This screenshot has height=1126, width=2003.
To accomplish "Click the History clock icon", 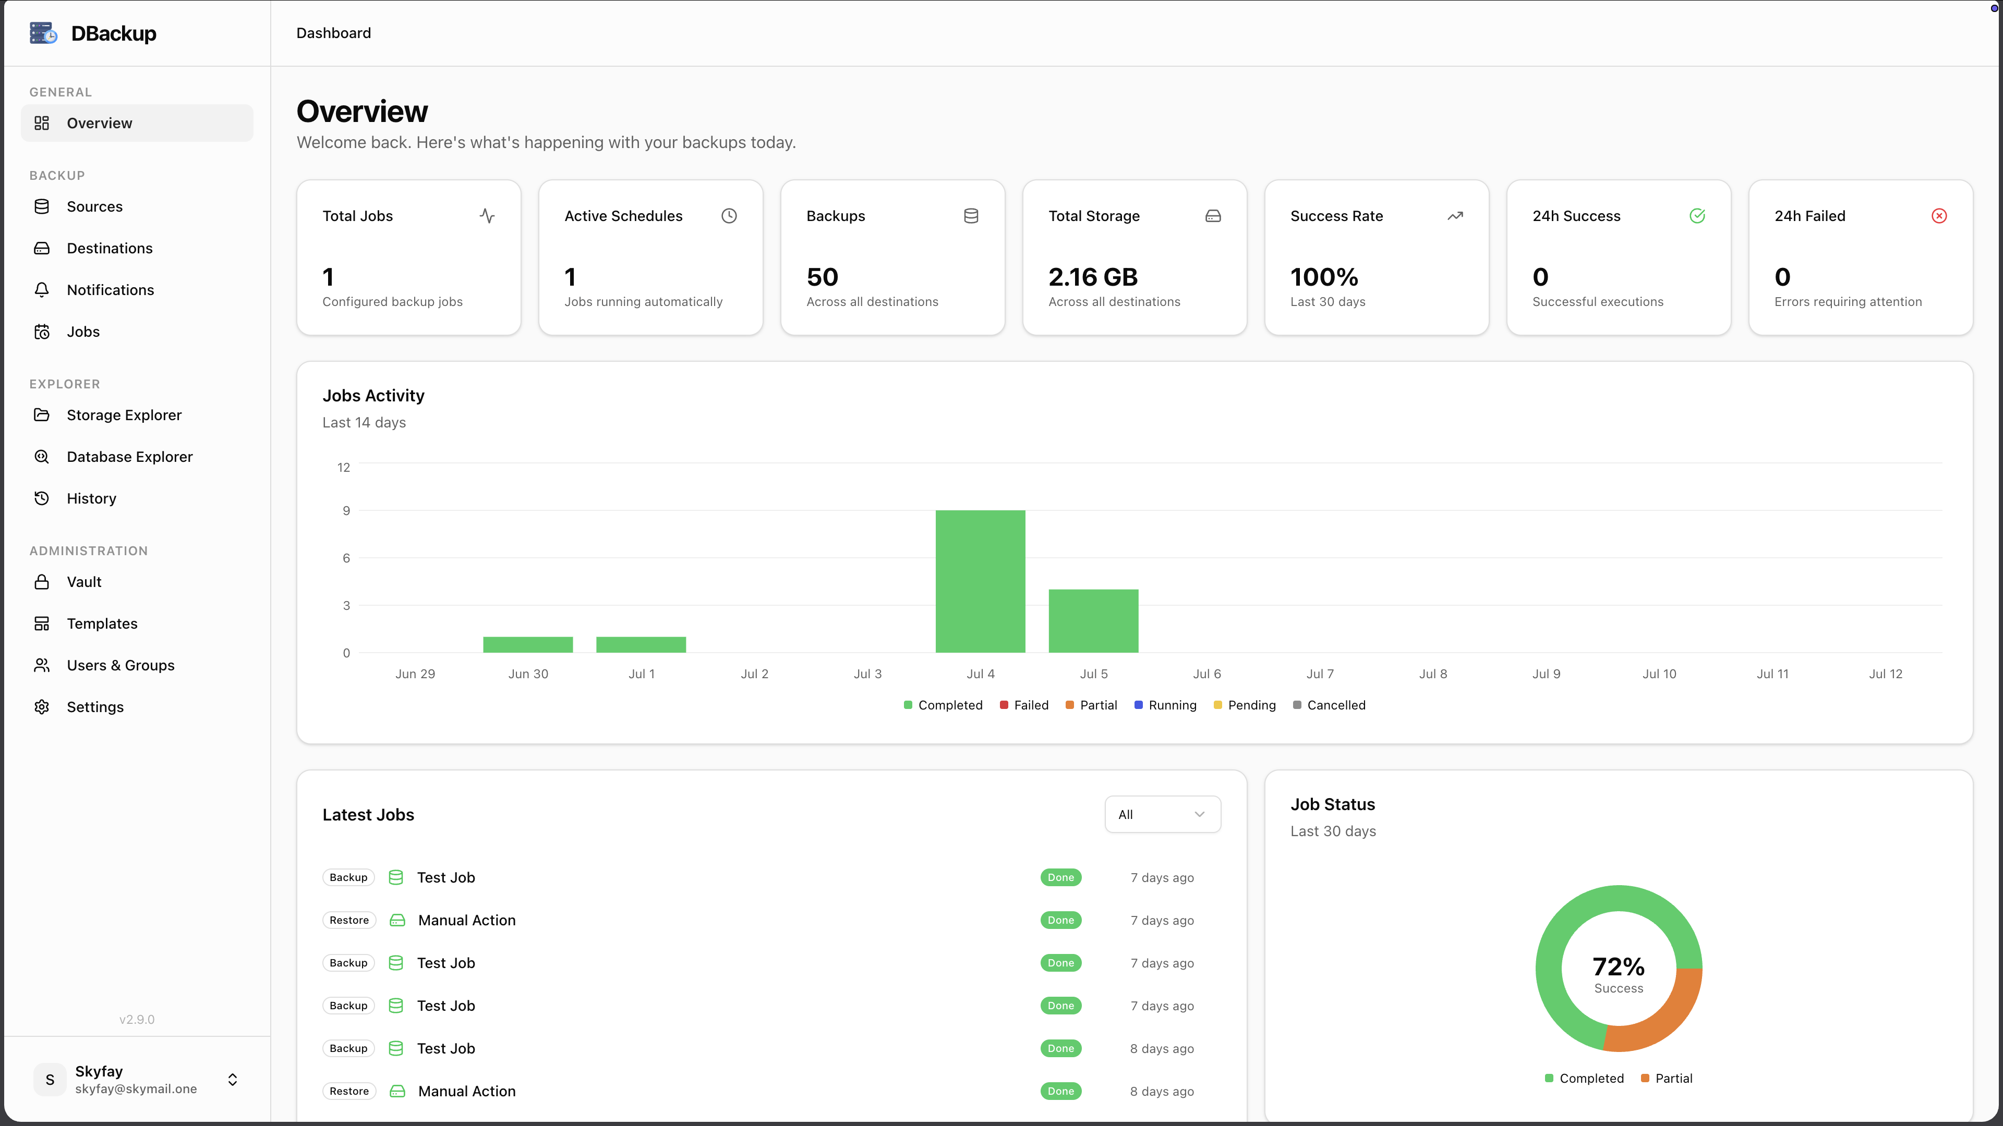I will point(42,498).
